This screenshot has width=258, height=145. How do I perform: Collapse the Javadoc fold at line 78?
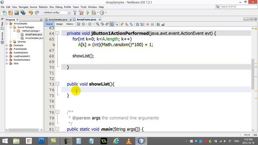pos(57,112)
